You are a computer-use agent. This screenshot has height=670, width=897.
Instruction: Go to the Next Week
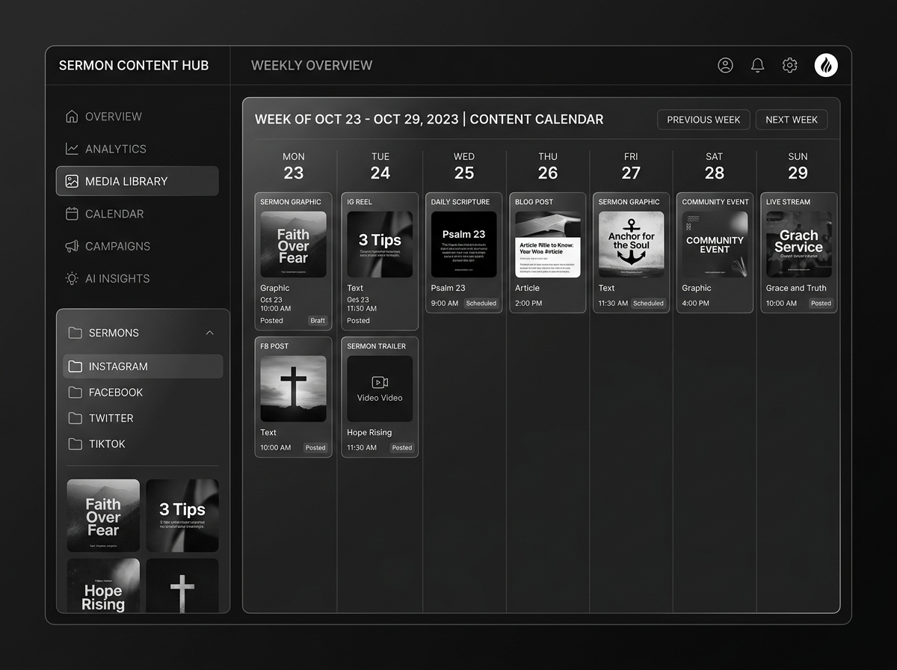pyautogui.click(x=792, y=120)
